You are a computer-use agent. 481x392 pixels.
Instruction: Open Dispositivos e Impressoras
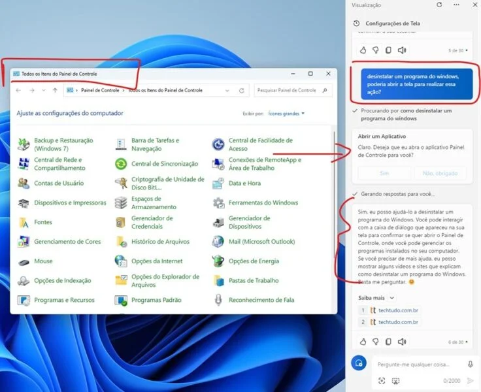click(x=61, y=203)
